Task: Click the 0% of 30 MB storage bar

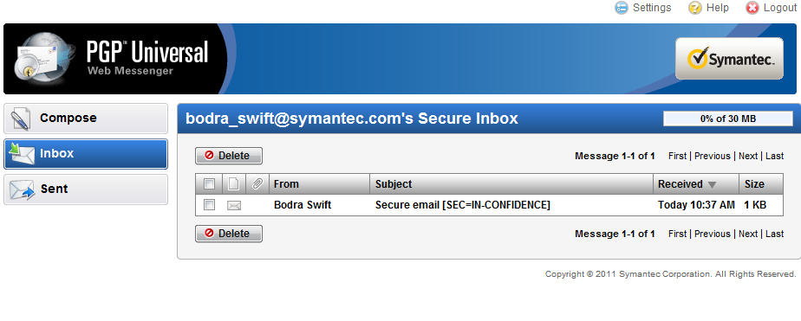Action: click(x=728, y=119)
